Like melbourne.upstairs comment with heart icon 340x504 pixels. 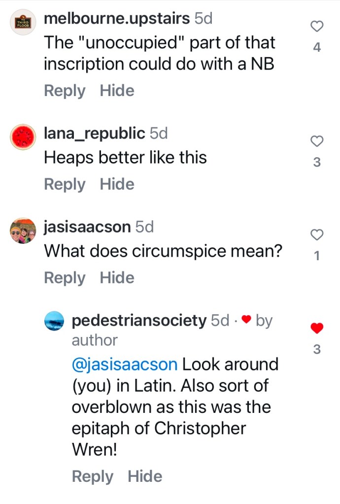tap(317, 27)
